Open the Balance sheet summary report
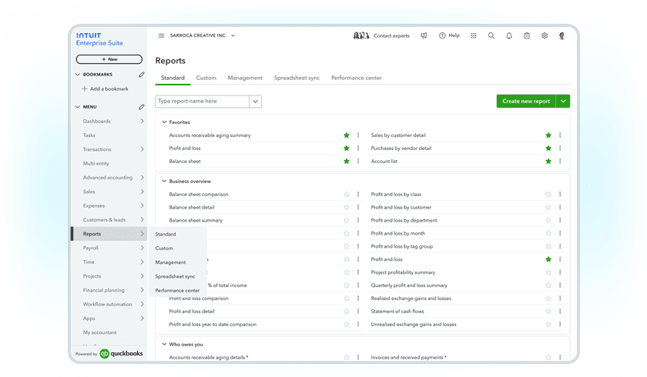The width and height of the screenshot is (647, 377). coord(196,221)
